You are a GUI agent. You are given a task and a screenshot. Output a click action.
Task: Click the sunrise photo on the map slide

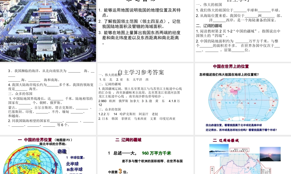click(270, 154)
